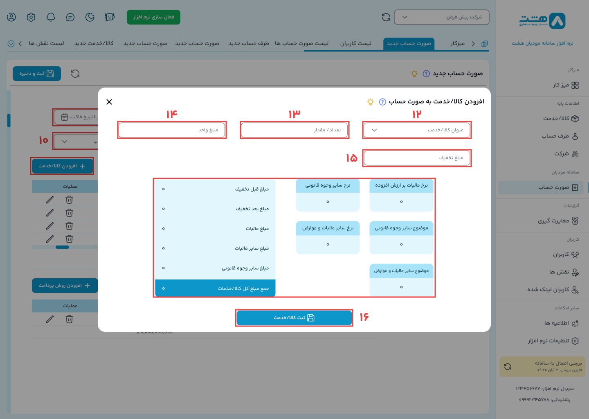Click the settings gear in the top bar
This screenshot has height=419, width=589.
31,17
